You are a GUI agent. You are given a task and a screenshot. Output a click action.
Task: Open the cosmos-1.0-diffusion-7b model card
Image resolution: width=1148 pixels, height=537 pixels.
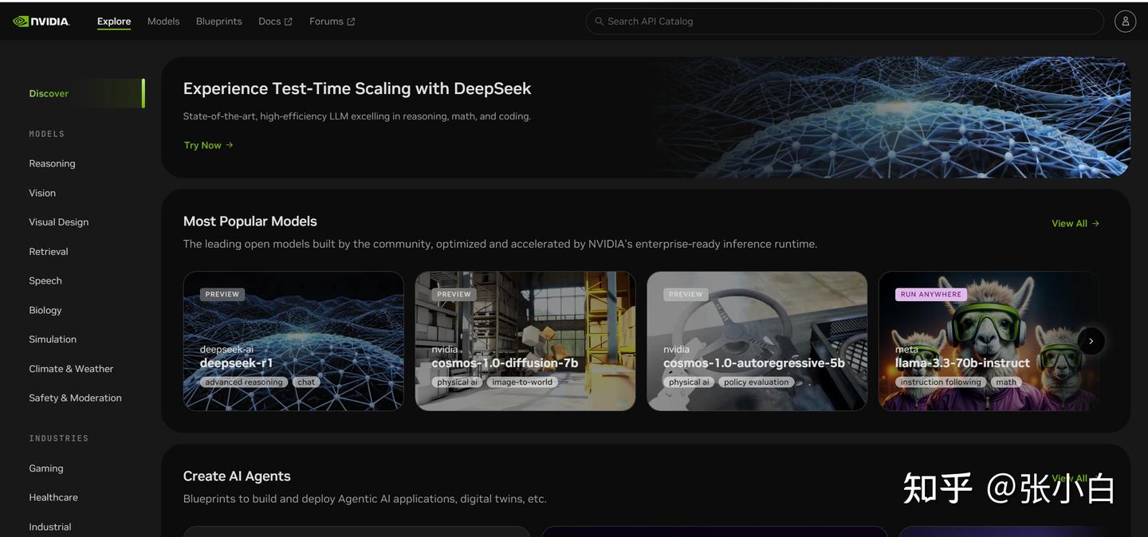point(525,341)
